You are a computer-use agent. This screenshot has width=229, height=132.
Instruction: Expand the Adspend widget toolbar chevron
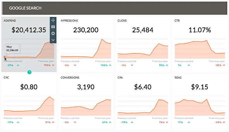pos(53,40)
